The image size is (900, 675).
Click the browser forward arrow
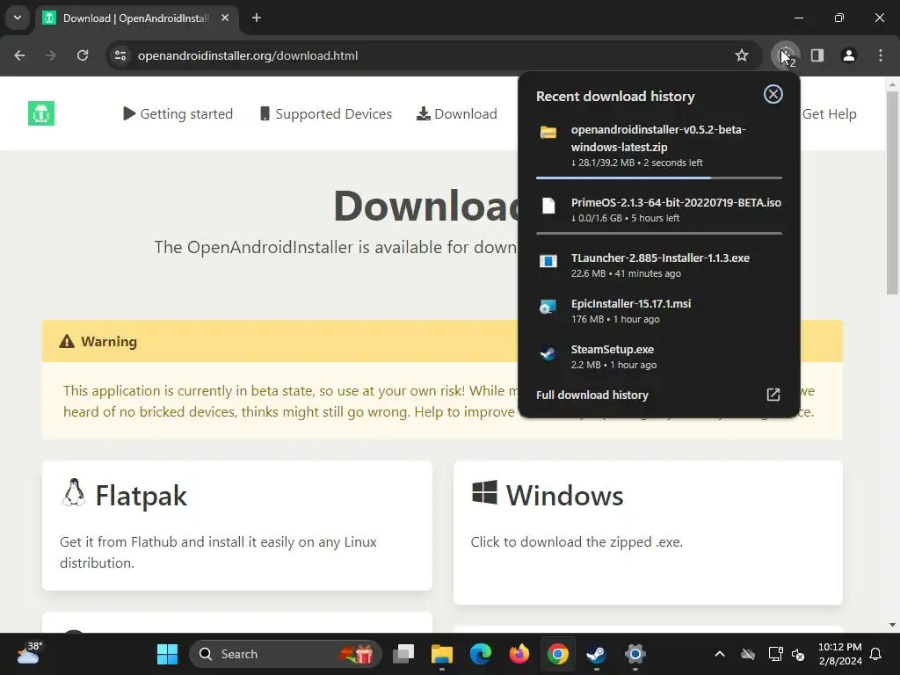point(51,55)
